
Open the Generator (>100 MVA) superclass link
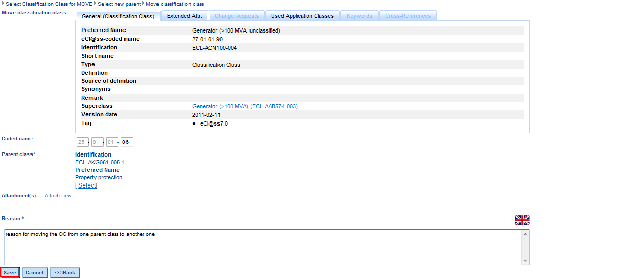(x=244, y=107)
